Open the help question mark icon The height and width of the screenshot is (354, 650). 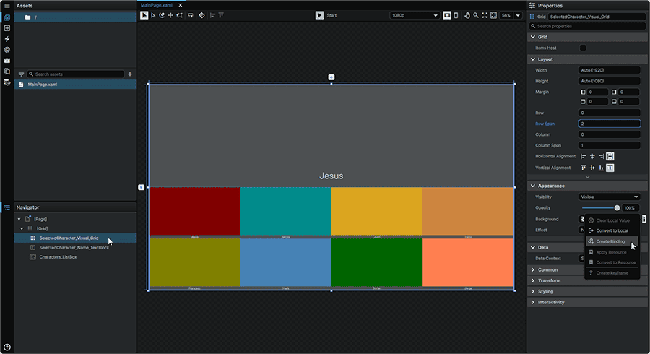click(7, 347)
